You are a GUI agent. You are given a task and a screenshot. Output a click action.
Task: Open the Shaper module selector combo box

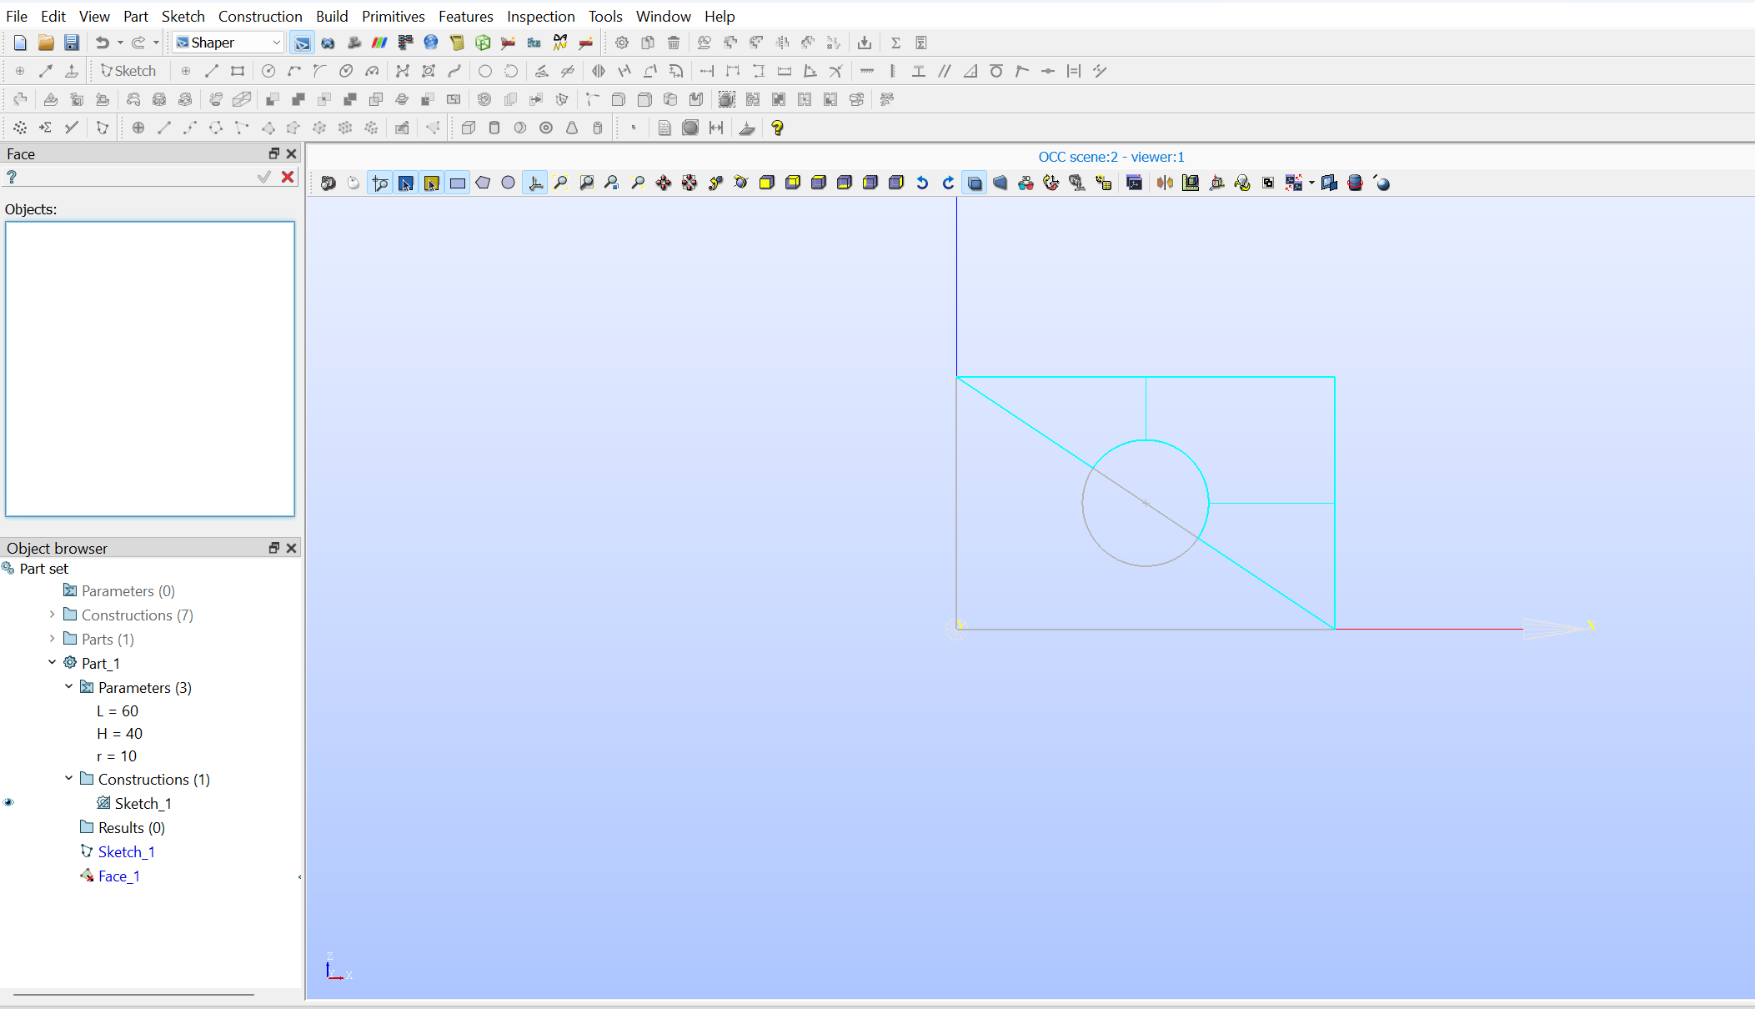(228, 43)
